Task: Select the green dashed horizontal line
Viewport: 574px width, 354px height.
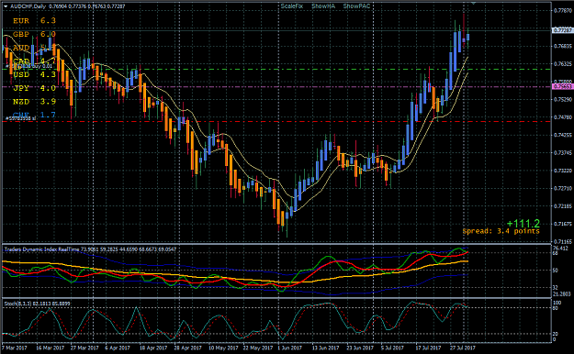Action: (x=276, y=69)
